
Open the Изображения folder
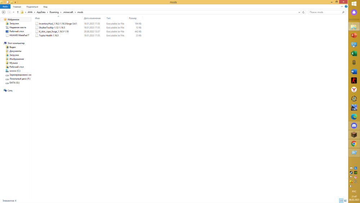pyautogui.click(x=17, y=59)
